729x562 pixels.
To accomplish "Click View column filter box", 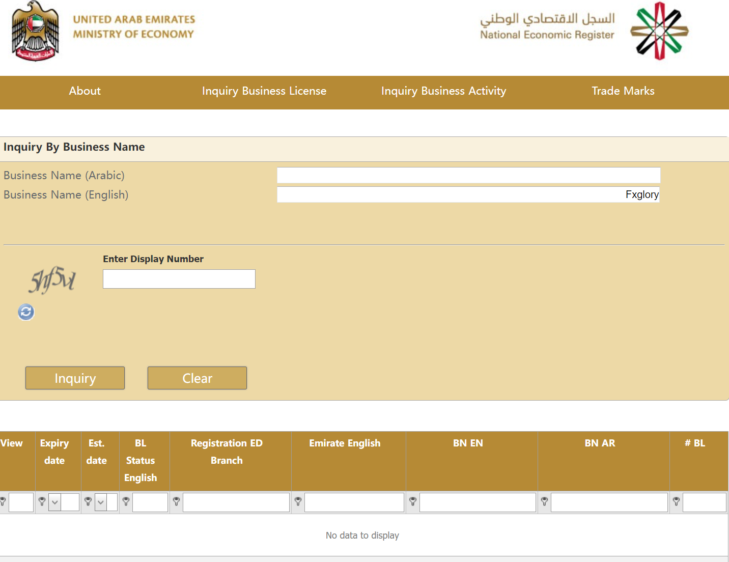I will [21, 502].
